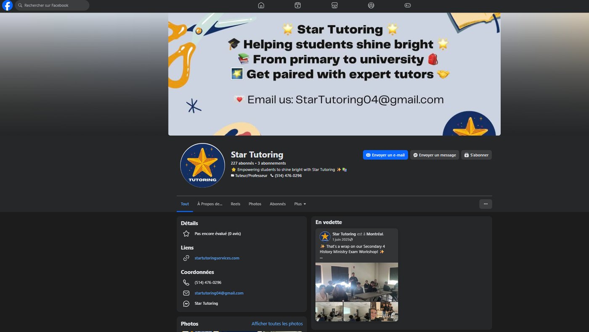Image resolution: width=589 pixels, height=332 pixels.
Task: Click the Tuteur/Professeur category text
Action: pos(251,175)
